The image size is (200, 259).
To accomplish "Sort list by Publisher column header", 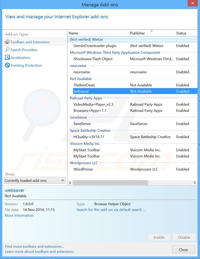I will point(152,33).
